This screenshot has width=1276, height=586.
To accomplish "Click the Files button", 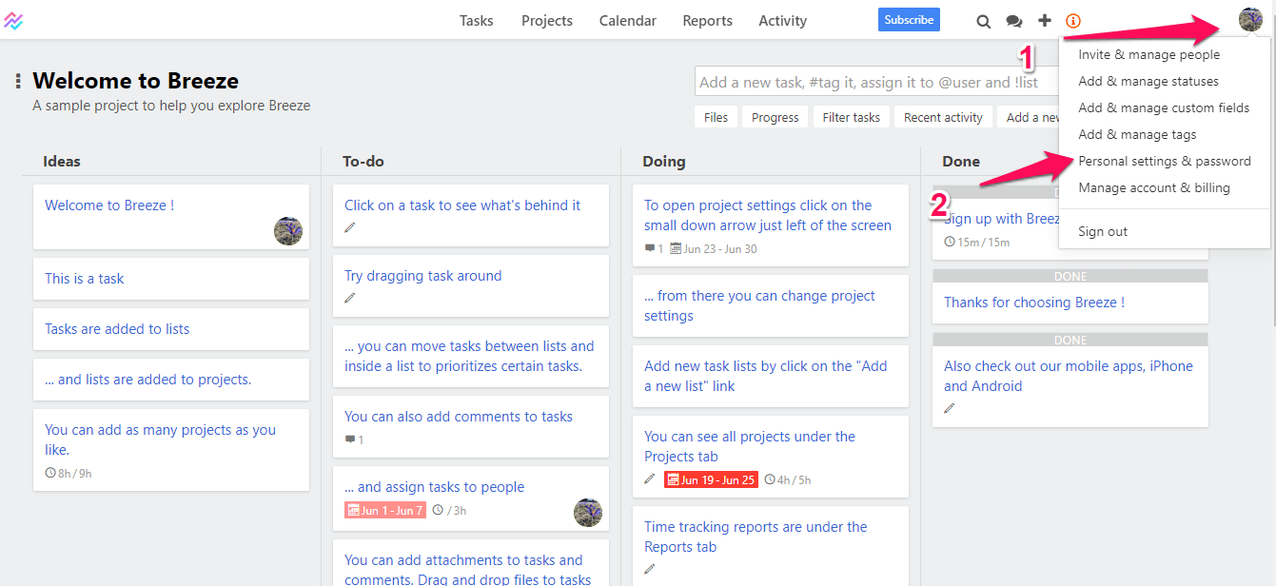I will click(717, 117).
